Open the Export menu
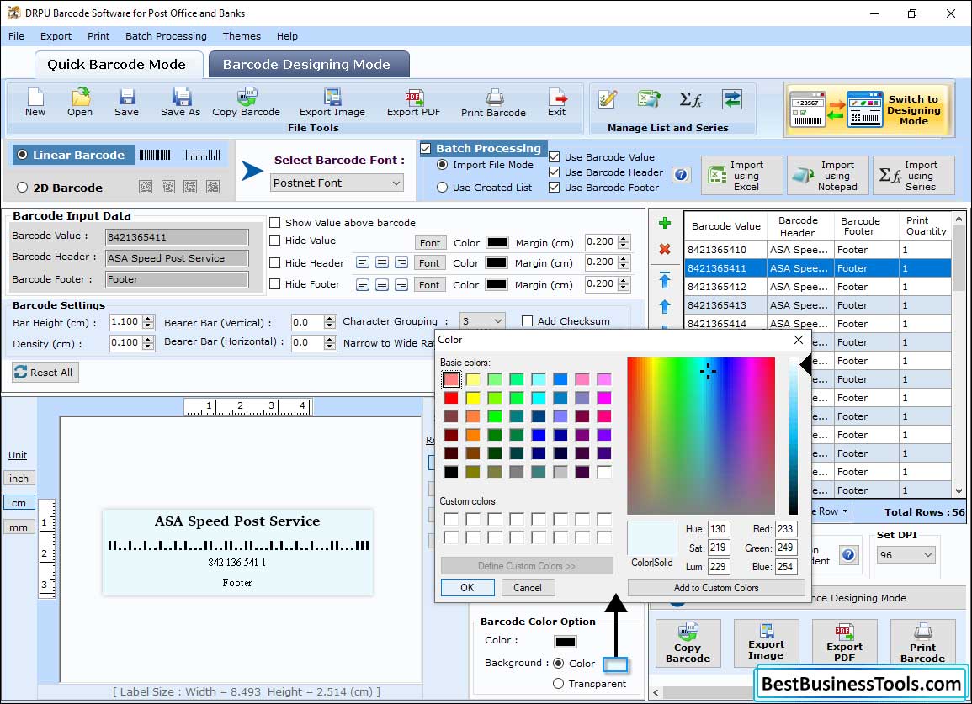This screenshot has width=972, height=704. (x=56, y=36)
